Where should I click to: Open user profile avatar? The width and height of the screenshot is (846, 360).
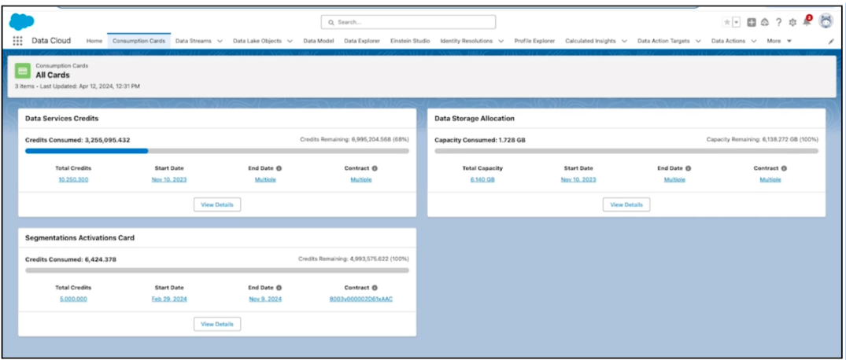[826, 21]
